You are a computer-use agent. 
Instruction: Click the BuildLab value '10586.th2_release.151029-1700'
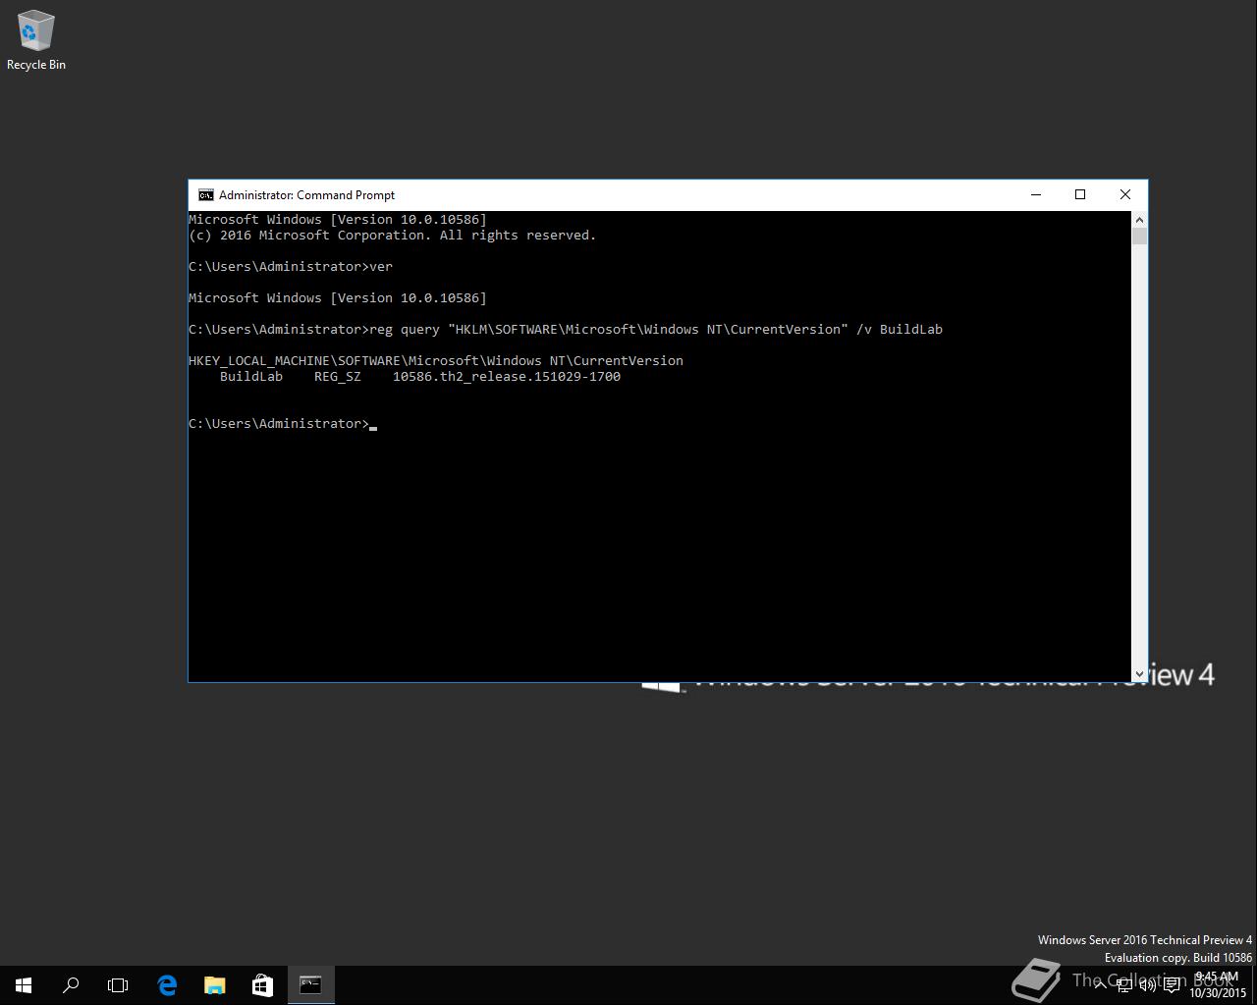[x=507, y=376]
